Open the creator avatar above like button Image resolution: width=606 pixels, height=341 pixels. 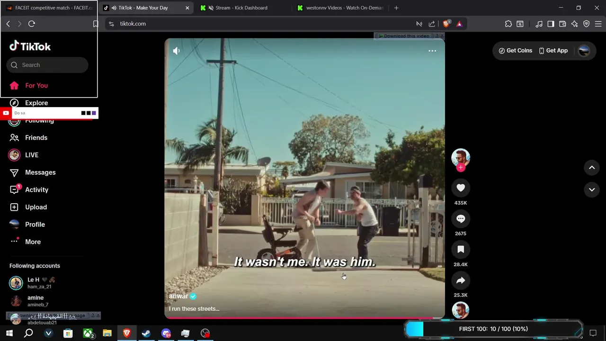click(x=461, y=158)
